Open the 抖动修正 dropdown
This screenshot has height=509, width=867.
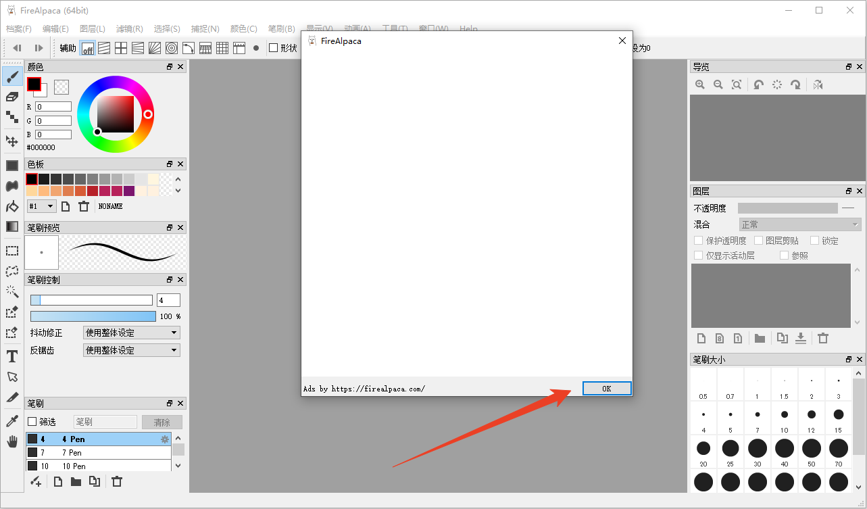tap(132, 333)
